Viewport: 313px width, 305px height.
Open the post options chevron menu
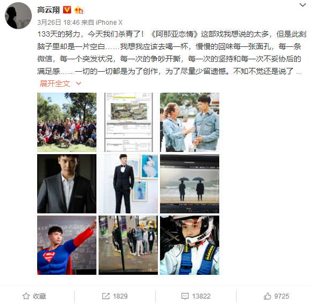tap(303, 5)
